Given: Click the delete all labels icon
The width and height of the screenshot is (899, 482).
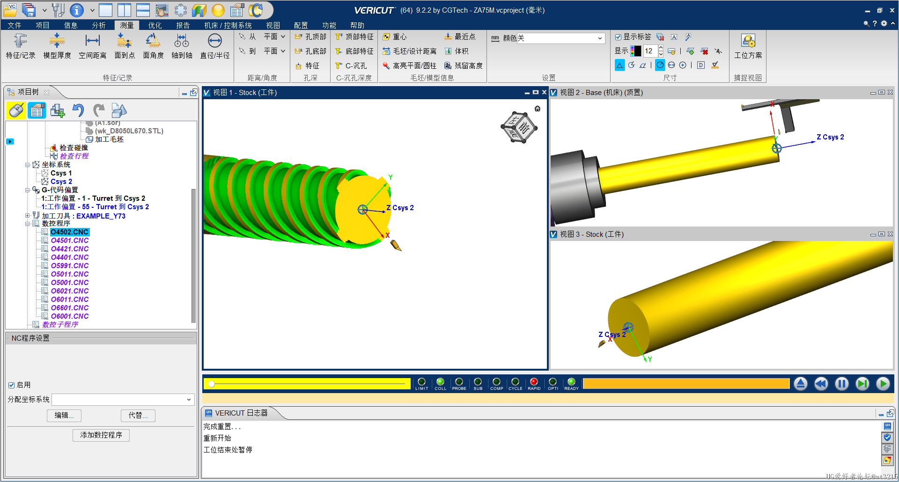Looking at the screenshot, I should coord(660,37).
